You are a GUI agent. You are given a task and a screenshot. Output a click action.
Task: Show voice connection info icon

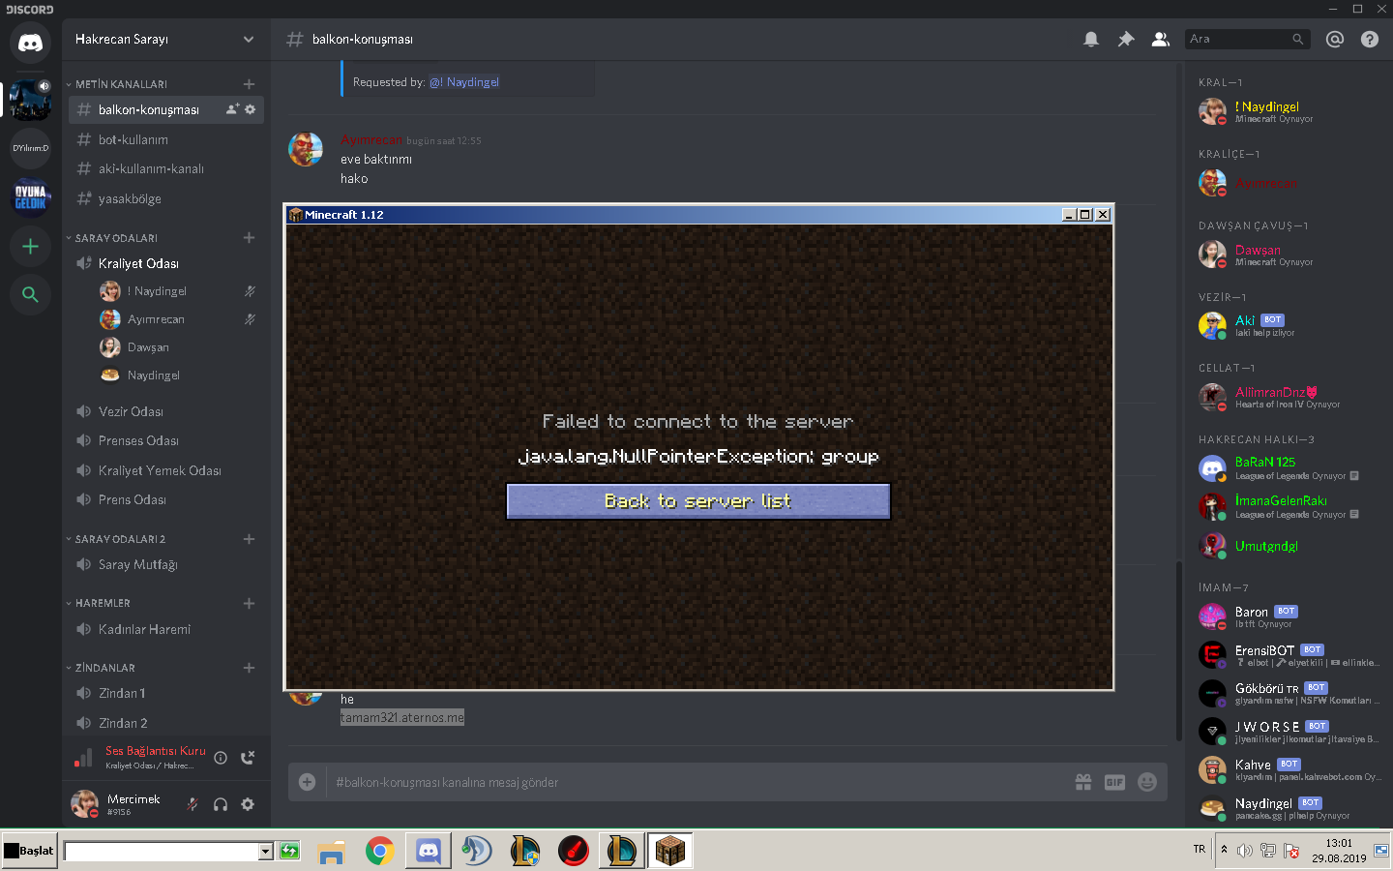click(221, 758)
